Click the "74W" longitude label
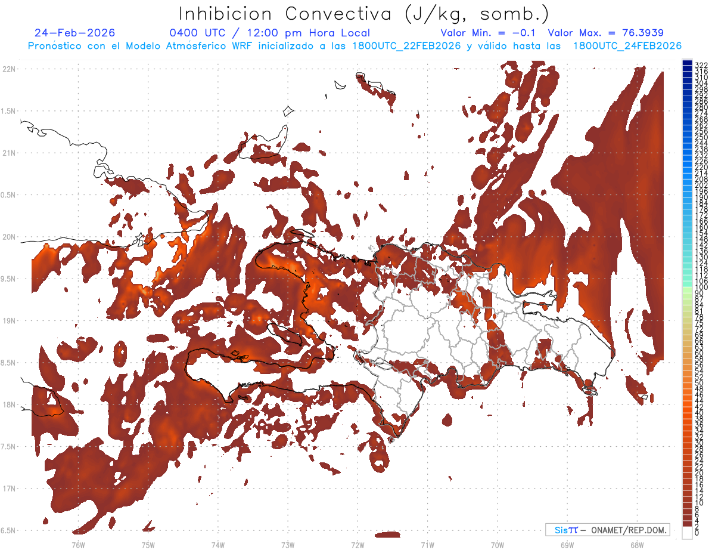 click(x=217, y=545)
